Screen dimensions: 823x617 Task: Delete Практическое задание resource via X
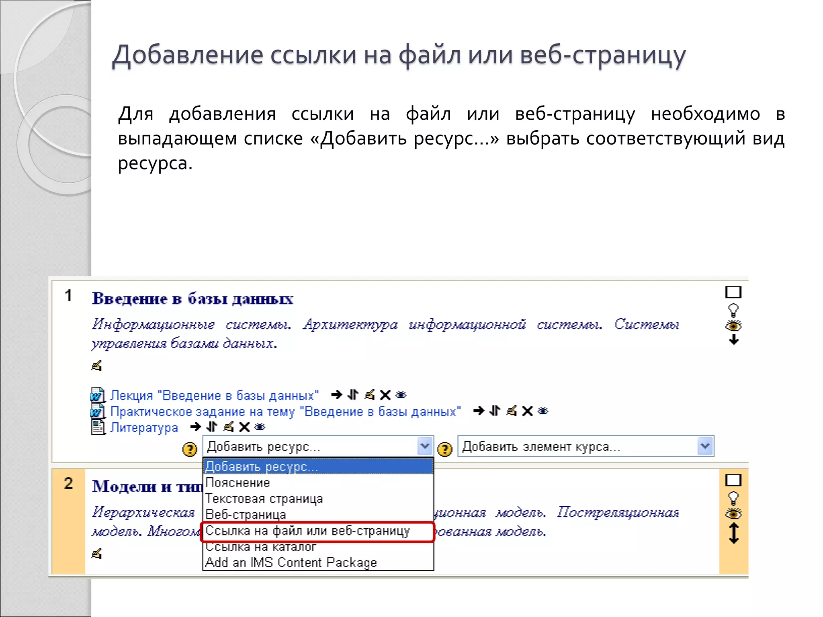point(527,411)
